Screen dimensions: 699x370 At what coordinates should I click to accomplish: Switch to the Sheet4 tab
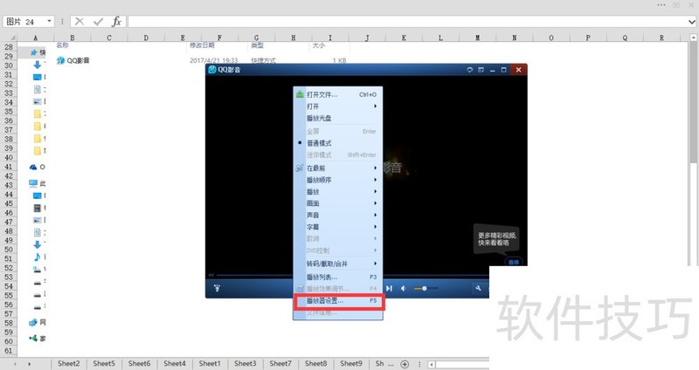[x=174, y=363]
